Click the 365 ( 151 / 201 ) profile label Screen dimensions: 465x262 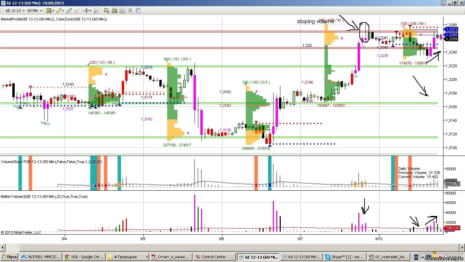(177, 59)
